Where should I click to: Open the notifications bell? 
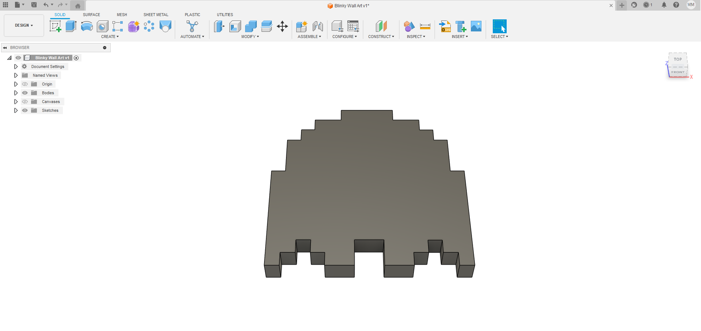[x=664, y=5]
